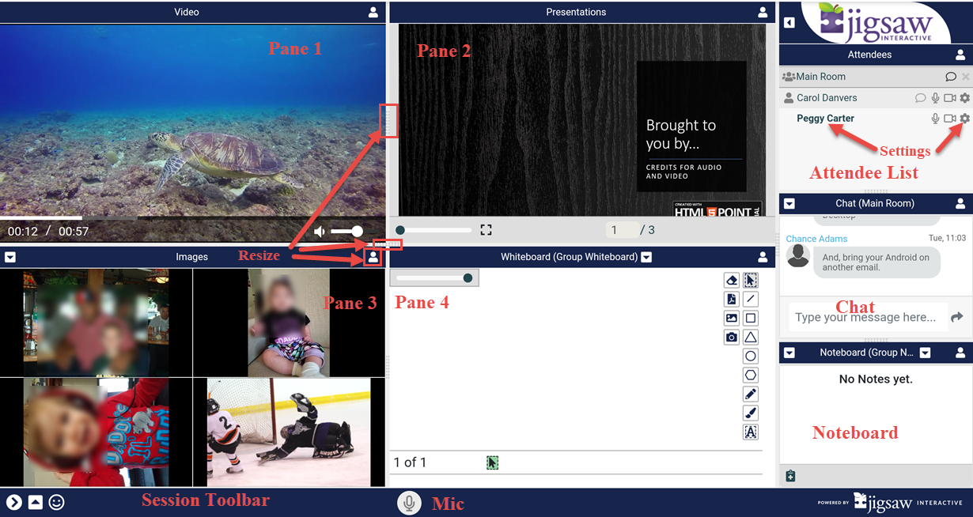This screenshot has width=973, height=517.
Task: Select the triangle shape tool
Action: point(751,338)
